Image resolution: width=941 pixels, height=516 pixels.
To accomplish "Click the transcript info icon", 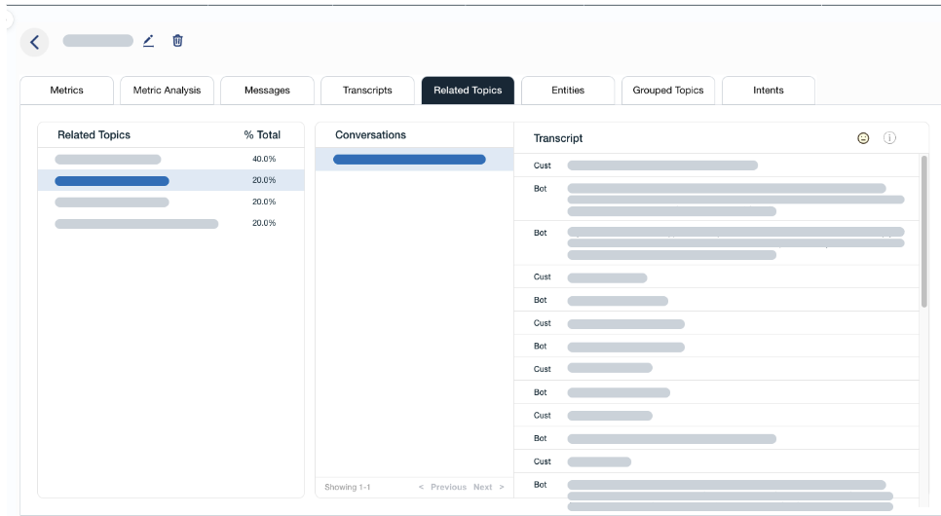I will (889, 138).
